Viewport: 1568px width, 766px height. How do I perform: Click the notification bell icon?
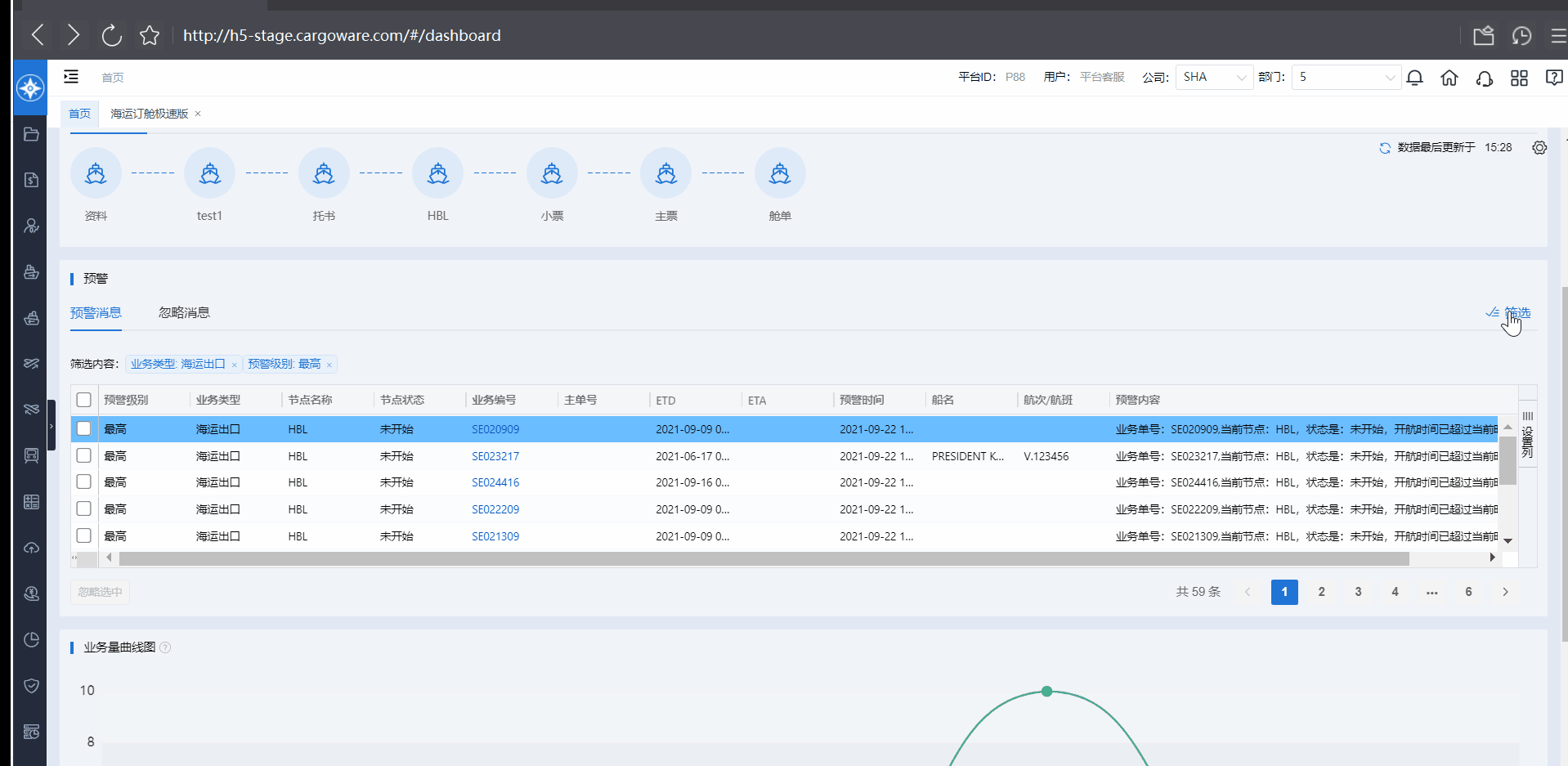[1414, 78]
